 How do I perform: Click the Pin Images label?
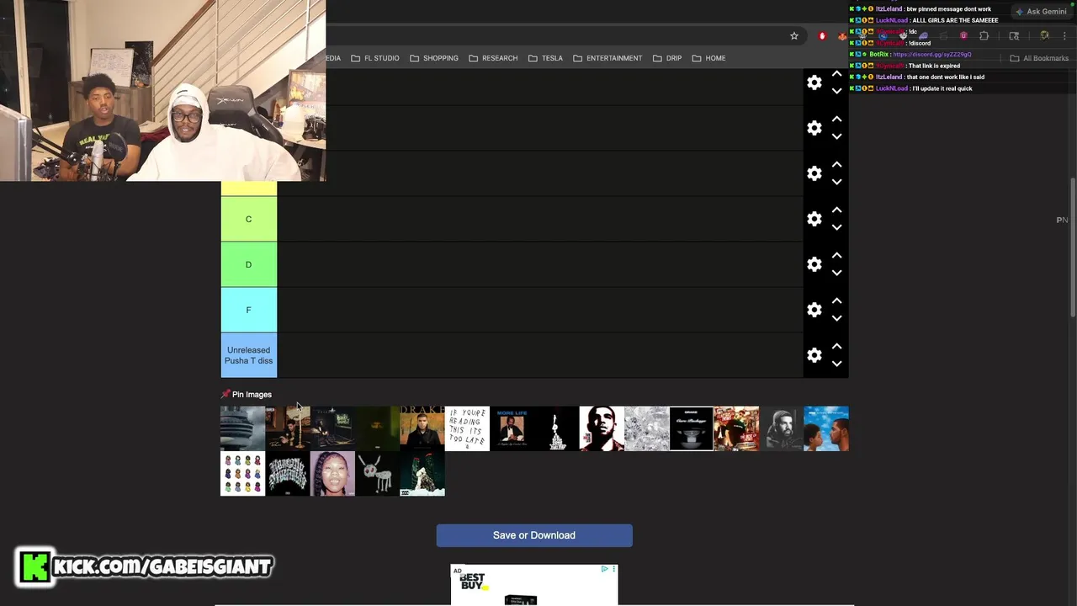[x=252, y=395]
